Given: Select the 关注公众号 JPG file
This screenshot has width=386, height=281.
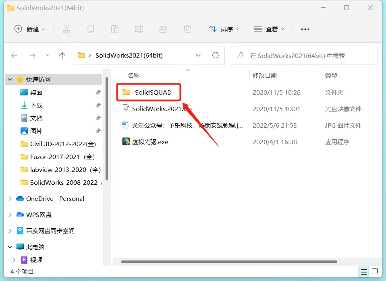Looking at the screenshot, I should (183, 126).
